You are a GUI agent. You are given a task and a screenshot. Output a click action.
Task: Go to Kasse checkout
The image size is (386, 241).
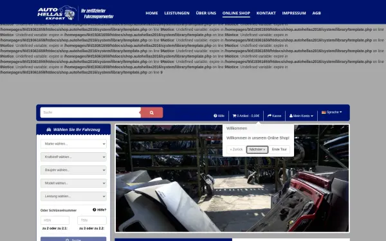click(x=274, y=116)
